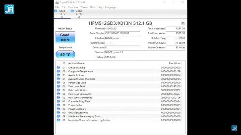
Task: Click the status orb for Host Read Commands
Action: pyautogui.click(x=58, y=94)
